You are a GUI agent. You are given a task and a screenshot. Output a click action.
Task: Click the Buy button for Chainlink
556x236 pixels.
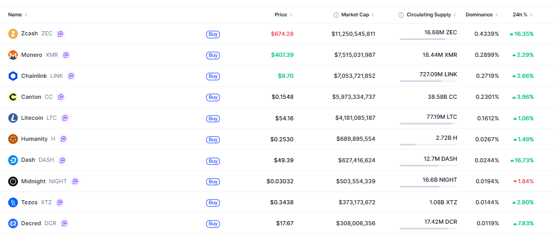(x=213, y=76)
